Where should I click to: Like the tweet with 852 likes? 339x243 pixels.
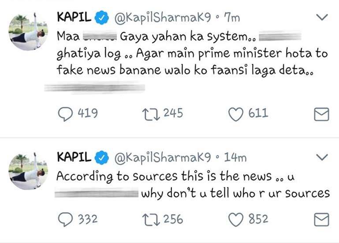tap(236, 219)
